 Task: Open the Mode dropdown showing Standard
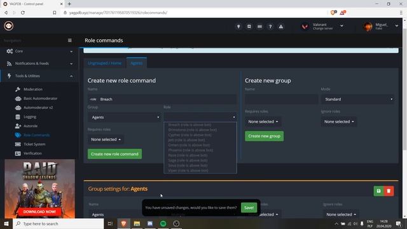point(357,99)
